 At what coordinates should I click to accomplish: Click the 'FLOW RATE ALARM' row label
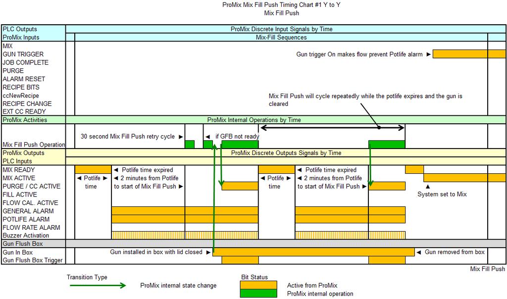tap(31, 228)
